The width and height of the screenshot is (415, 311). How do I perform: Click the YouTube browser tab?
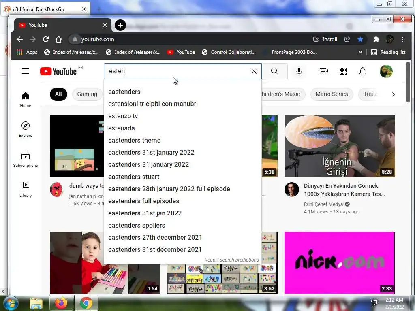pyautogui.click(x=62, y=25)
